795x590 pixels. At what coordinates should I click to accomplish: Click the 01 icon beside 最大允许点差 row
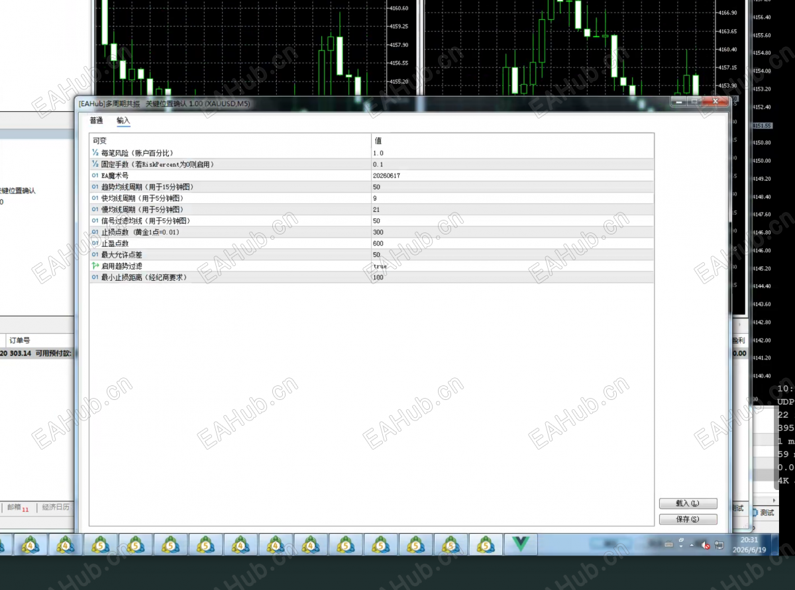click(95, 255)
